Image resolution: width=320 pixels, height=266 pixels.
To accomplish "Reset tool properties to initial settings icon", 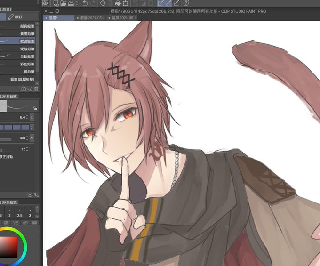I will pyautogui.click(x=30, y=194).
